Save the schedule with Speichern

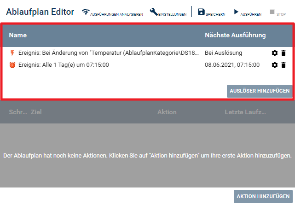(x=211, y=12)
